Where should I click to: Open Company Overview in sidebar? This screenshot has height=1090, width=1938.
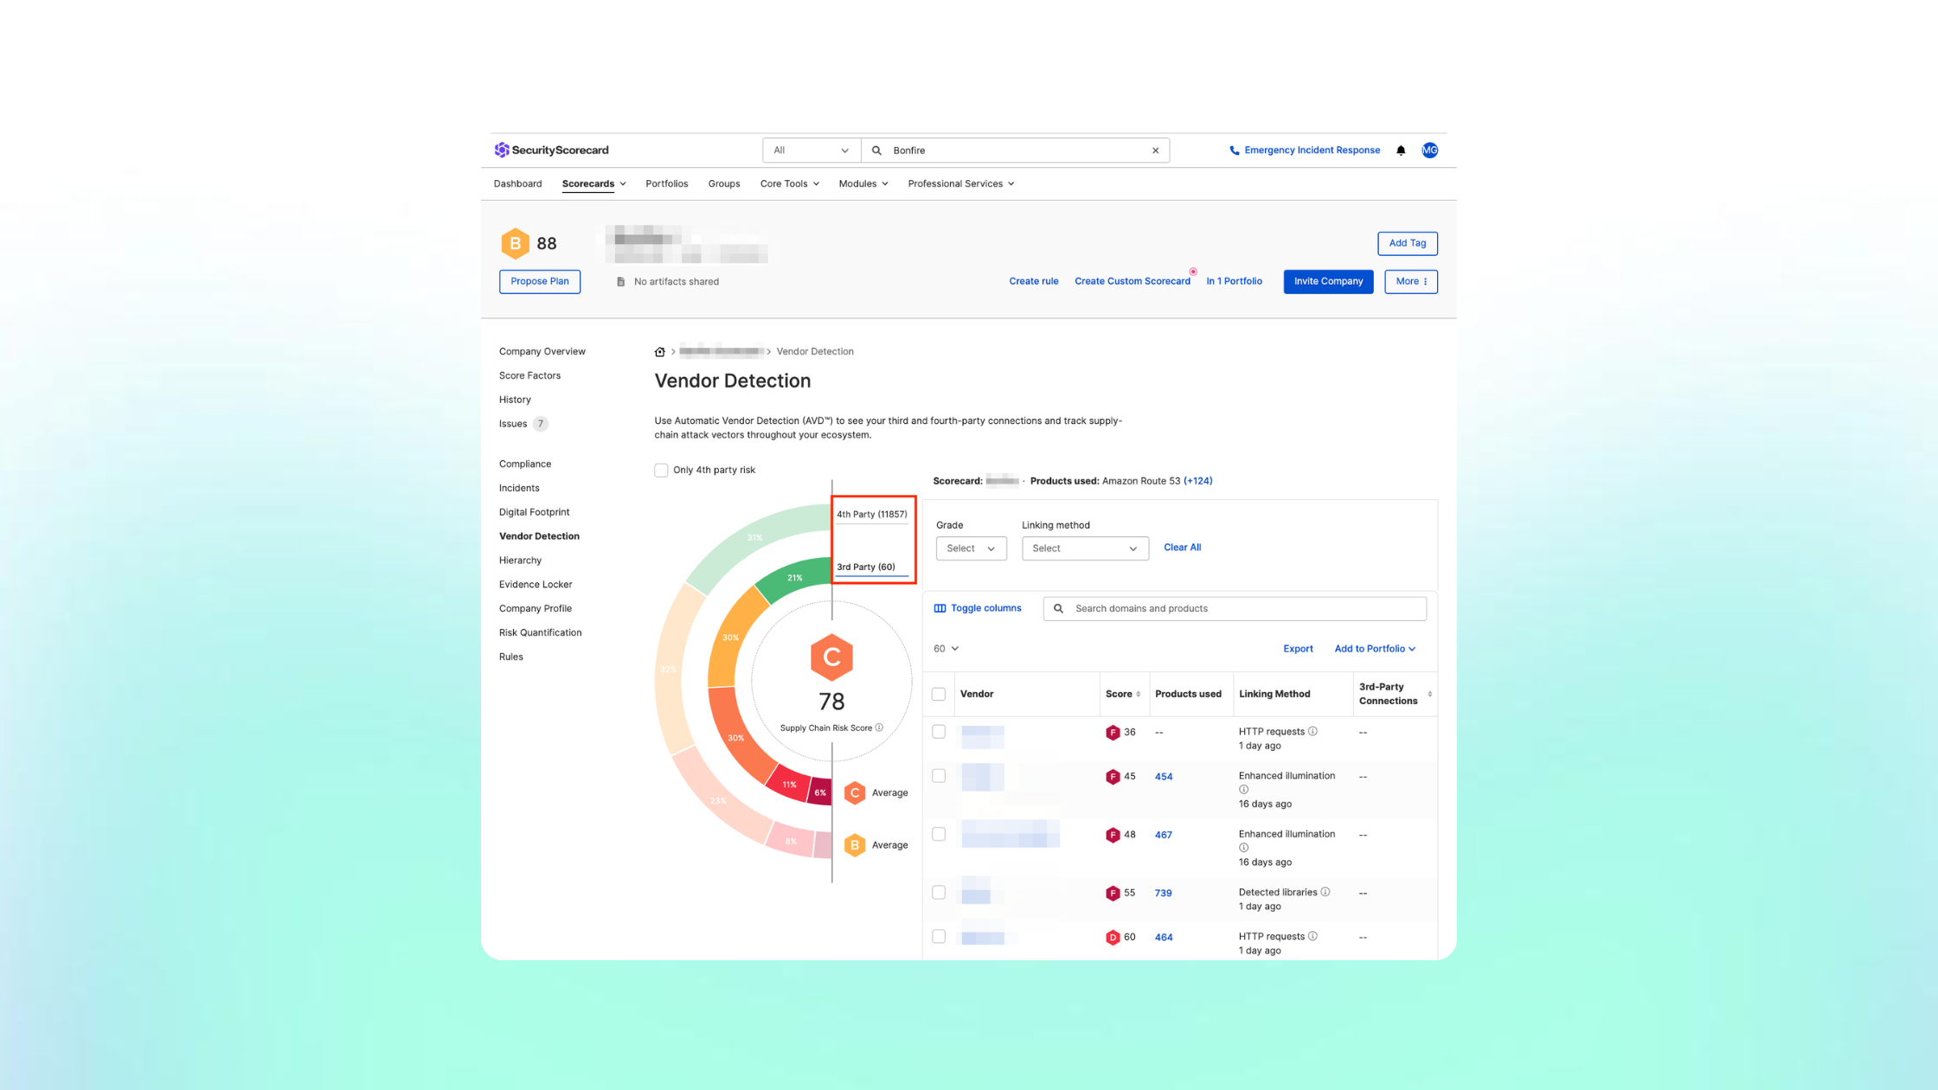pos(542,351)
